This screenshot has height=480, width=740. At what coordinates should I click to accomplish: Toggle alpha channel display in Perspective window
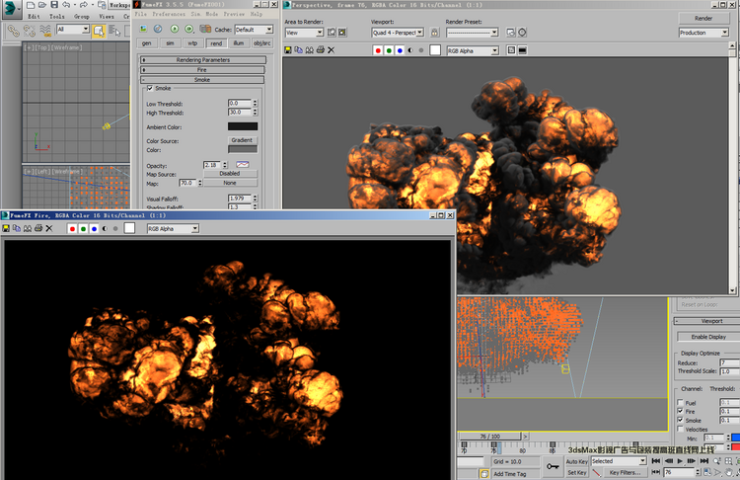tap(410, 50)
